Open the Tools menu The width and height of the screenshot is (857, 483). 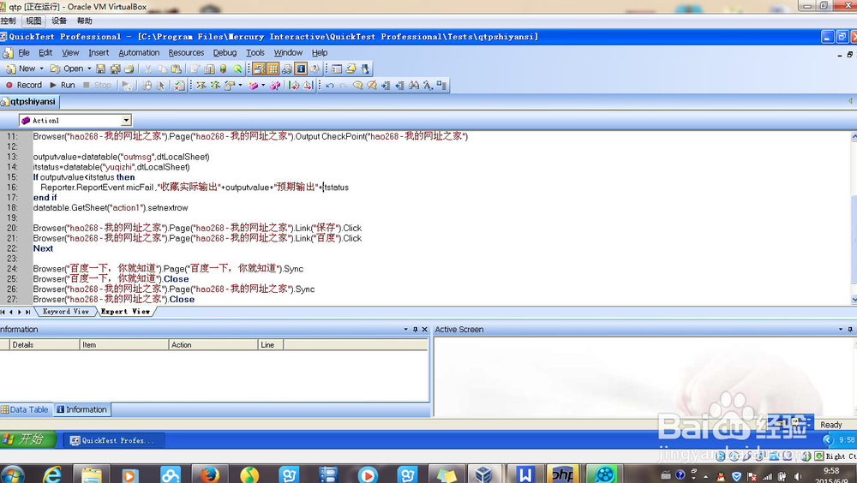[x=255, y=53]
